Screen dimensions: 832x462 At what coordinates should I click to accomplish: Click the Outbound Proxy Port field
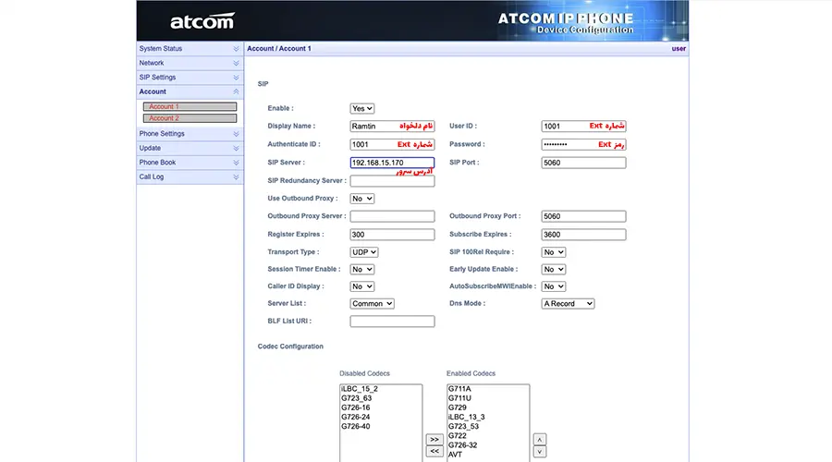pos(583,216)
